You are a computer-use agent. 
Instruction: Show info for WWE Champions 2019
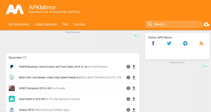[x=128, y=88]
